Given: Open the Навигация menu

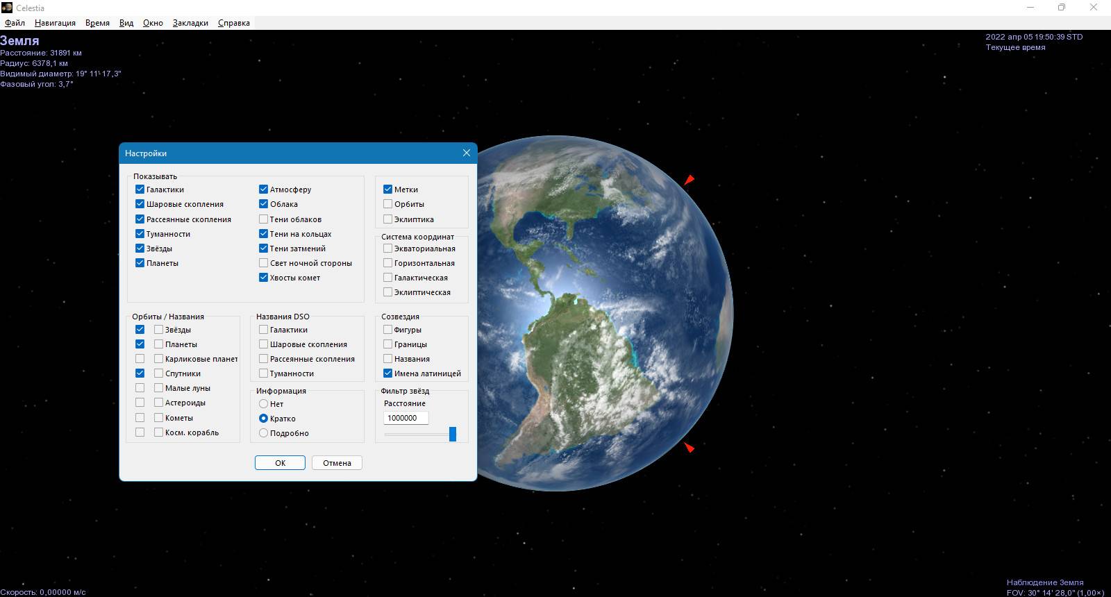Looking at the screenshot, I should point(55,22).
